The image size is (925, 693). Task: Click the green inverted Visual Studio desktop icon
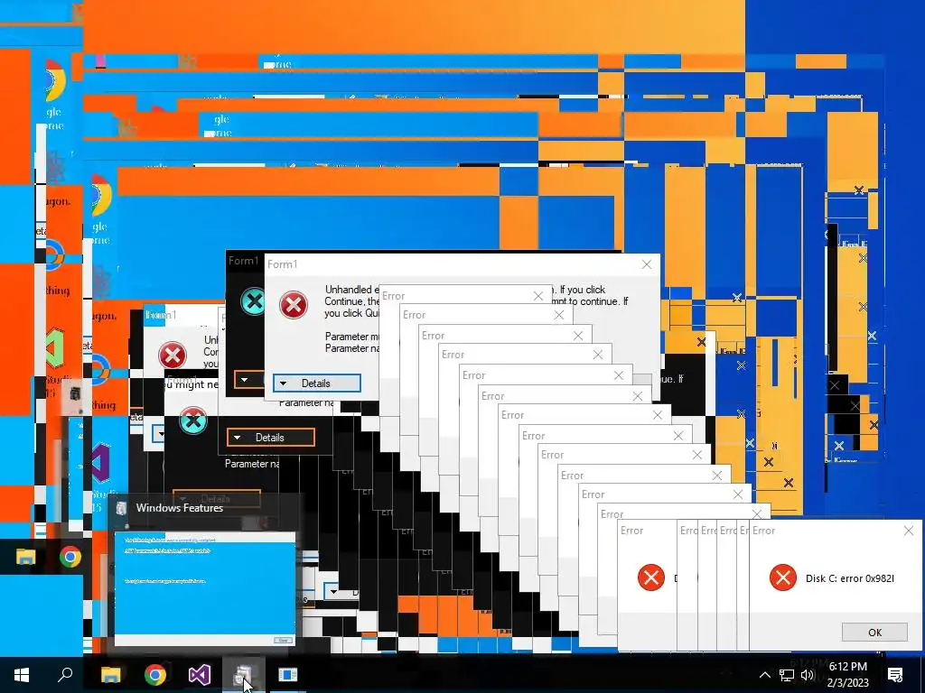click(55, 348)
